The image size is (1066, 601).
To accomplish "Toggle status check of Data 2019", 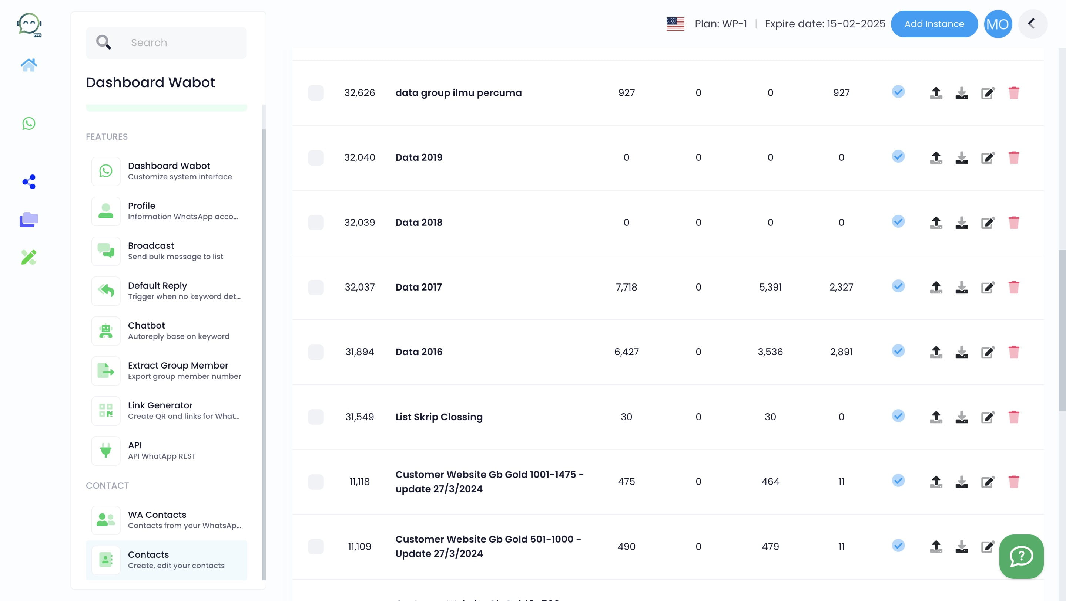I will click(x=898, y=156).
